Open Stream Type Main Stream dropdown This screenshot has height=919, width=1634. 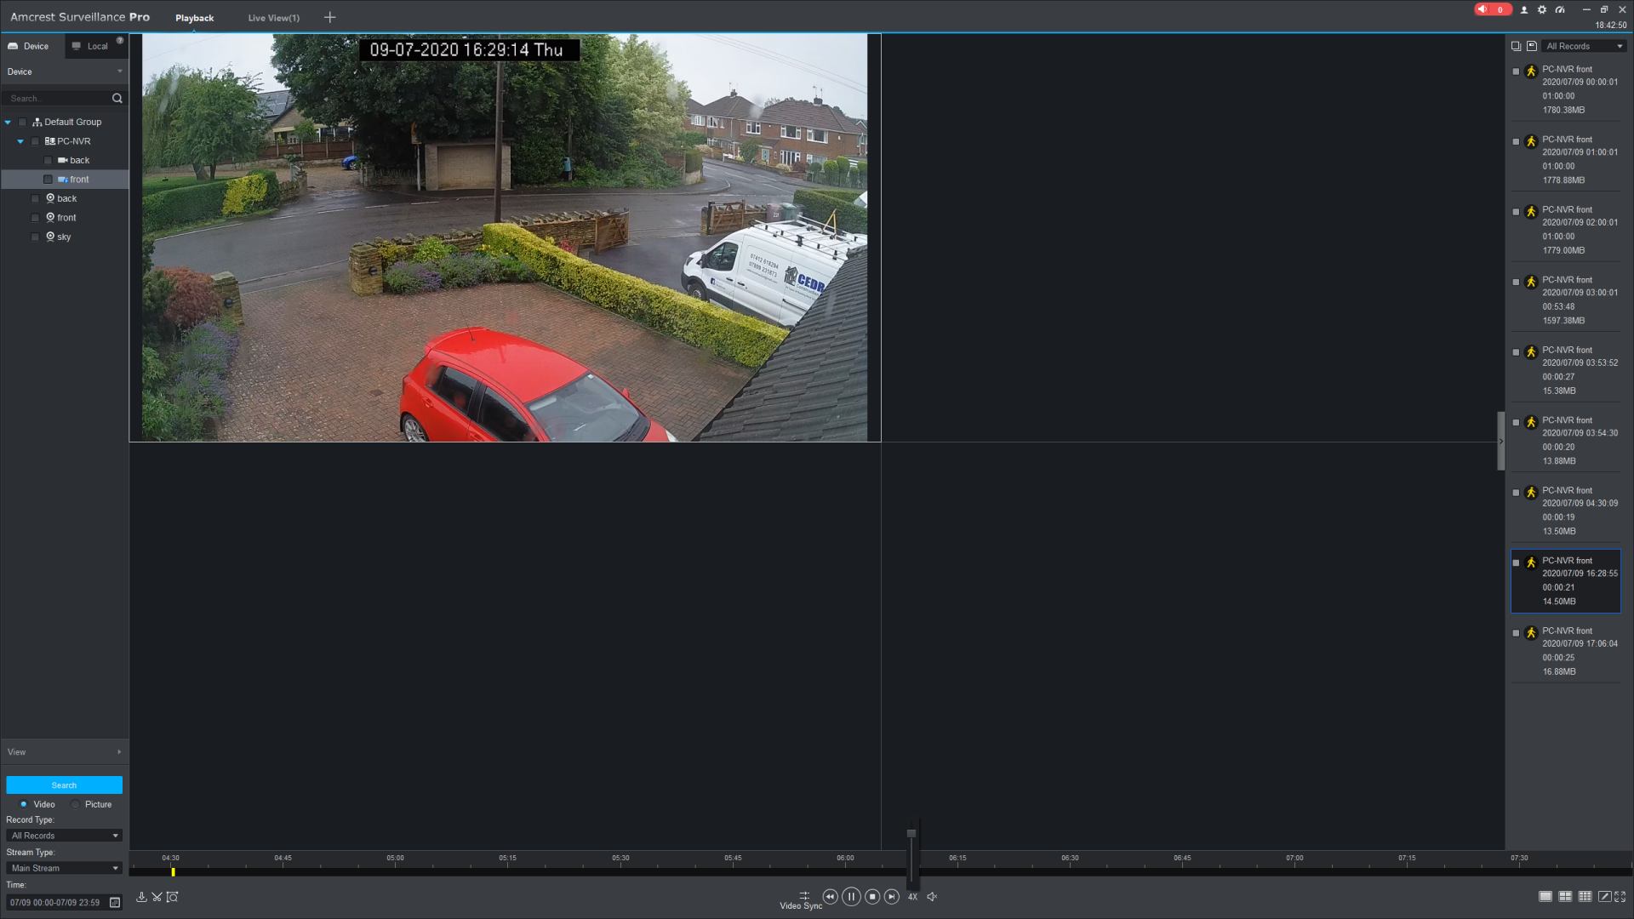(x=64, y=868)
